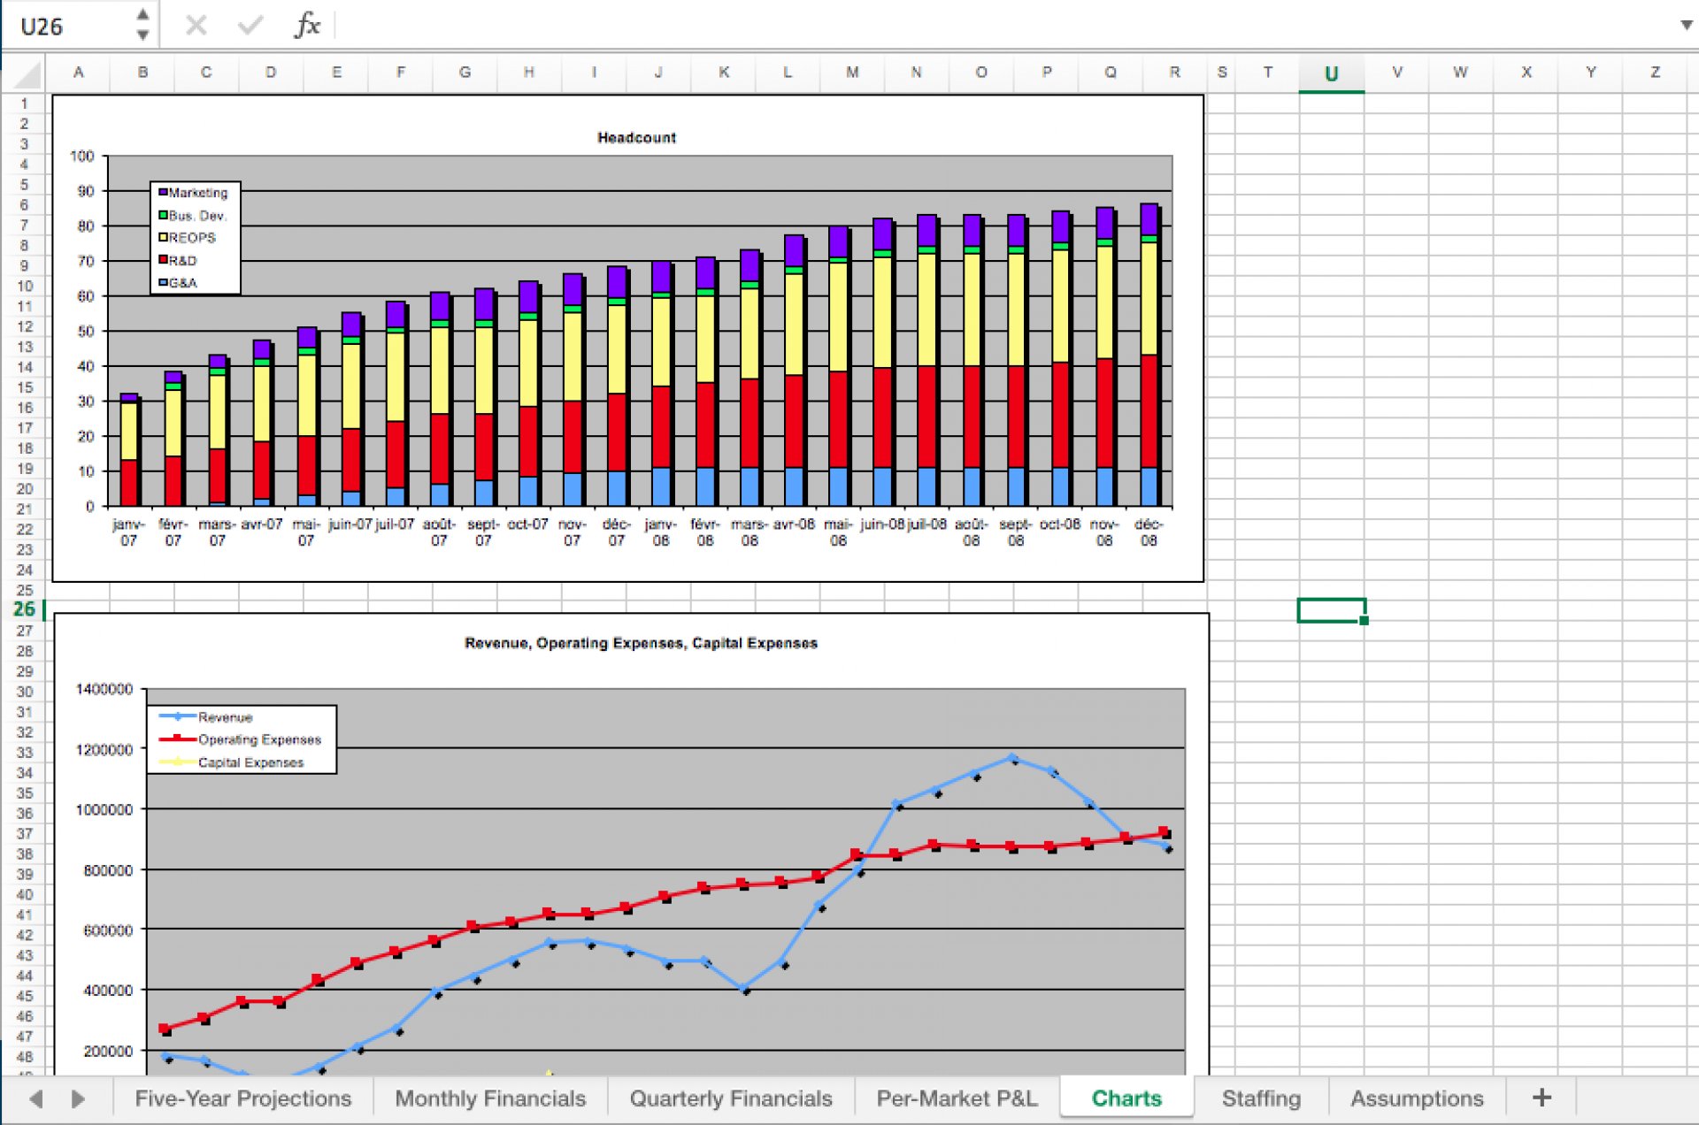This screenshot has width=1699, height=1125.
Task: Switch to Five-Year Projections sheet tab
Action: (x=242, y=1098)
